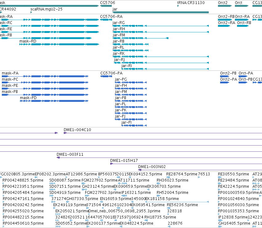Click the DME1-003N02 clone start arrow
The height and width of the screenshot is (228, 262).
pos(140,170)
